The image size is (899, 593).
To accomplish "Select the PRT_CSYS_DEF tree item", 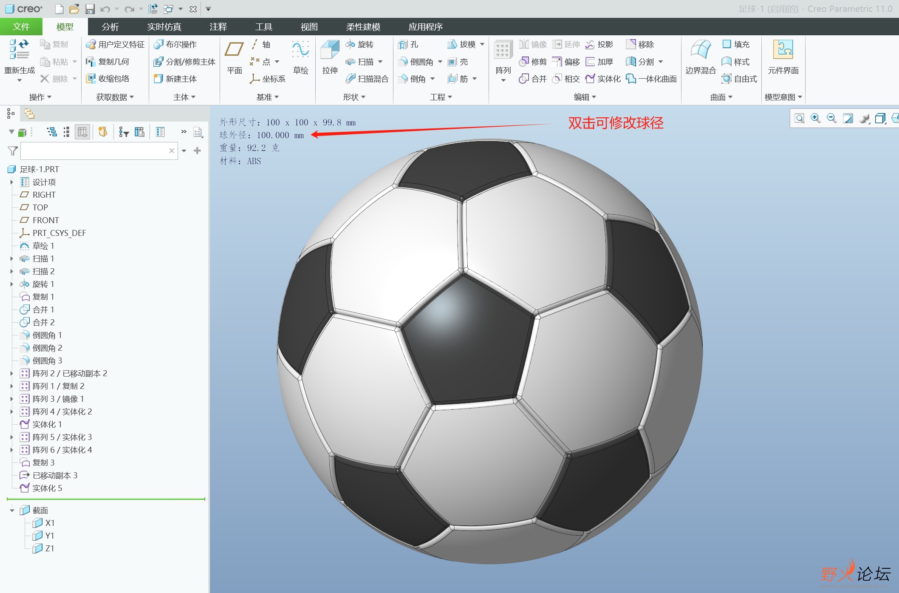I will (x=53, y=233).
